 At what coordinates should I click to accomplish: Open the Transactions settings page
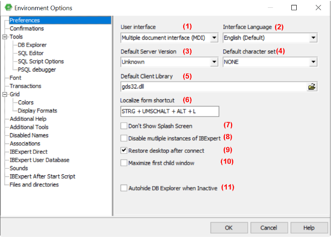25,86
